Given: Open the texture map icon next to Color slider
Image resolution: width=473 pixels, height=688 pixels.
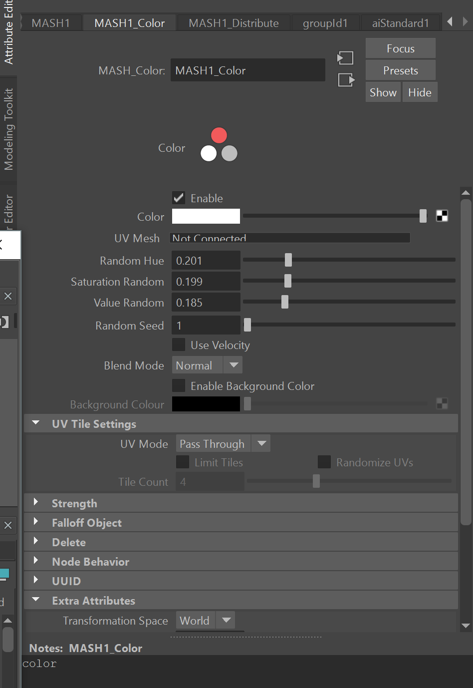Looking at the screenshot, I should [x=442, y=216].
